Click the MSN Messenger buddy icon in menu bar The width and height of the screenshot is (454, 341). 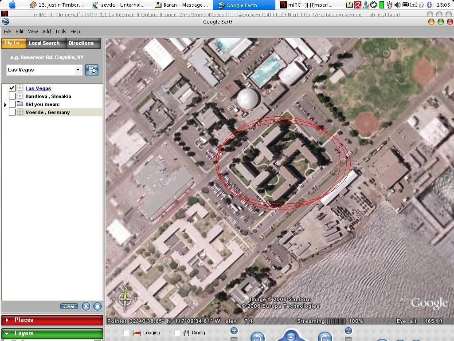366,4
